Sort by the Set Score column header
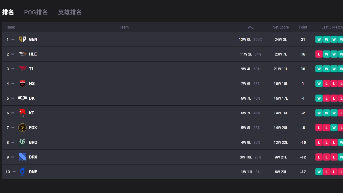The height and width of the screenshot is (193, 343). 281,27
